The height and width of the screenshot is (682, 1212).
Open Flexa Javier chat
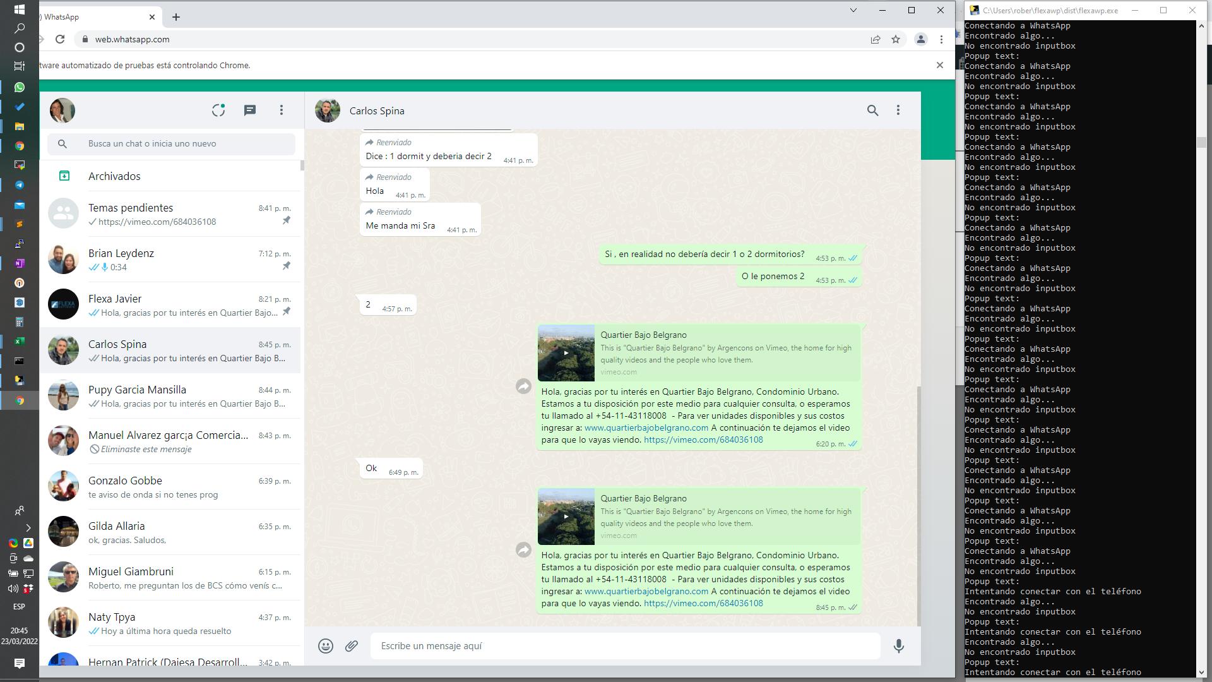point(170,305)
